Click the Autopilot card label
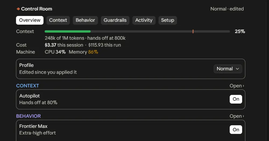269x141 pixels. pos(29,96)
